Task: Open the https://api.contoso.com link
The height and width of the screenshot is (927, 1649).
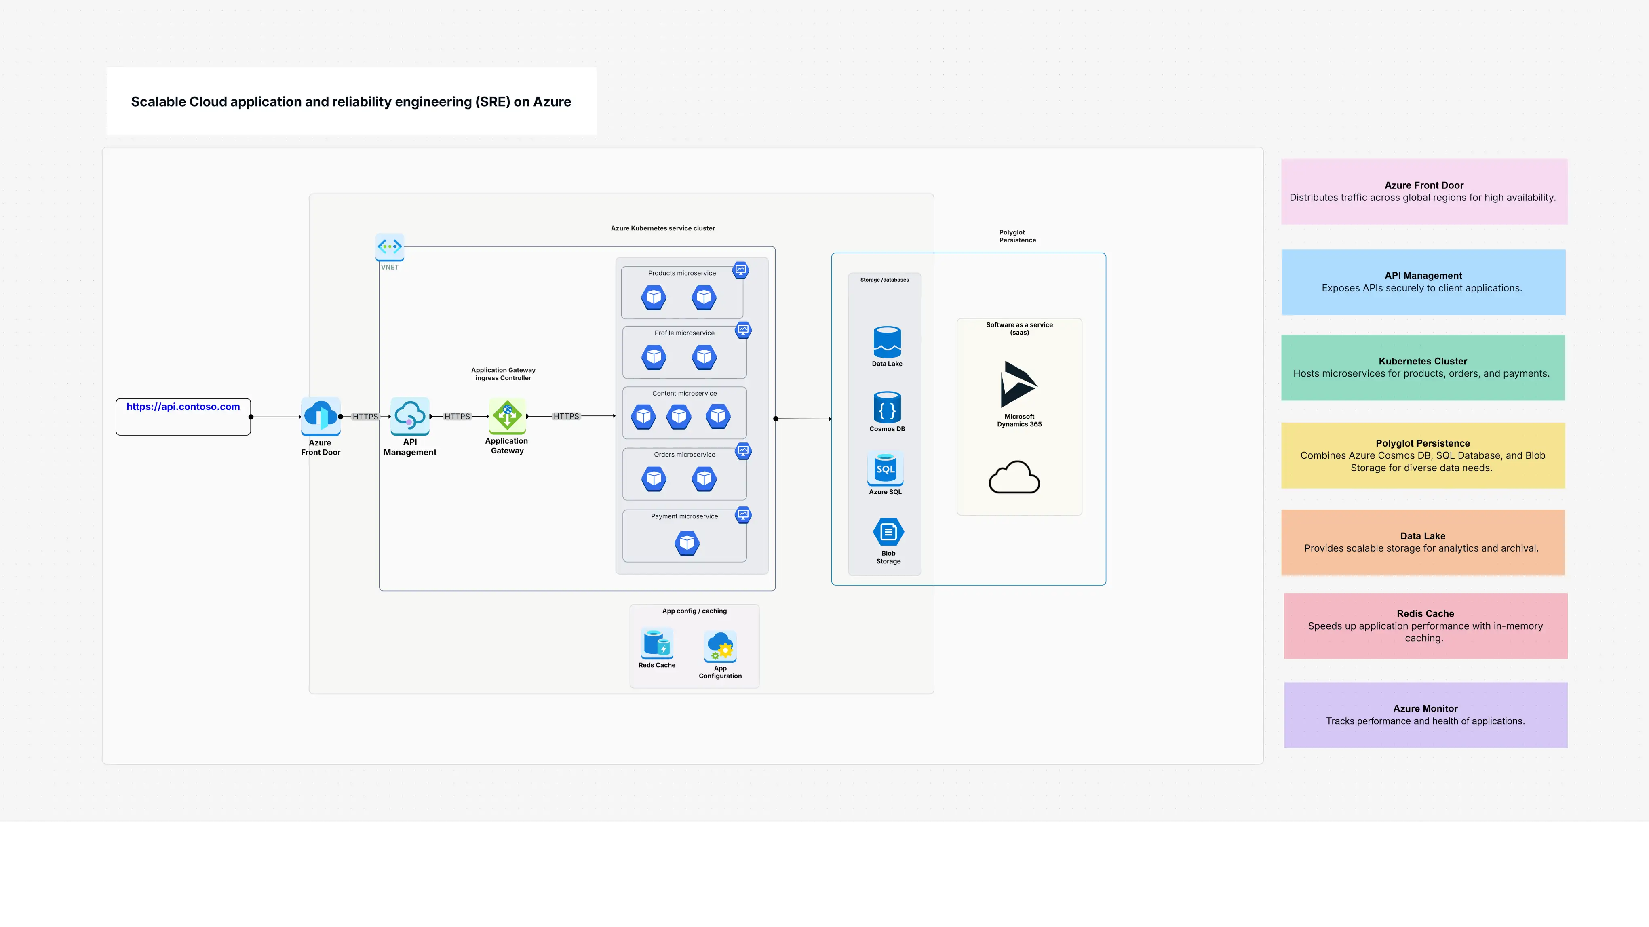Action: (183, 406)
